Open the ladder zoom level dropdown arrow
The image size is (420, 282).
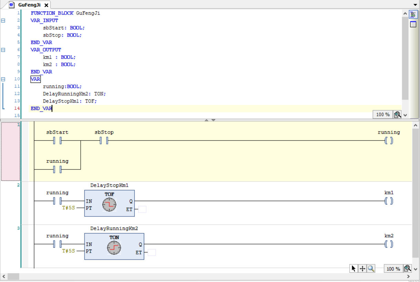415,269
